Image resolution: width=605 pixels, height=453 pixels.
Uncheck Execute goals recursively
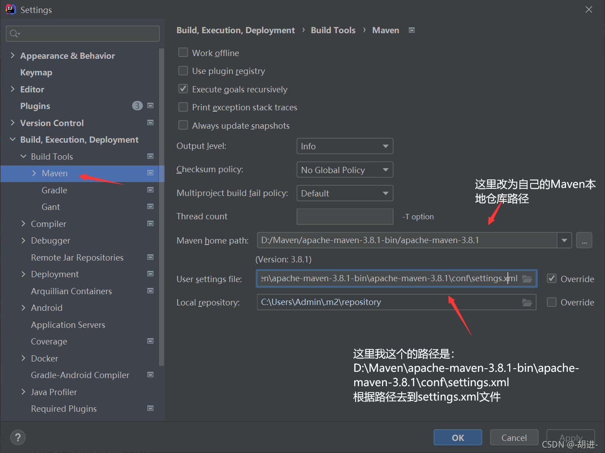[183, 89]
